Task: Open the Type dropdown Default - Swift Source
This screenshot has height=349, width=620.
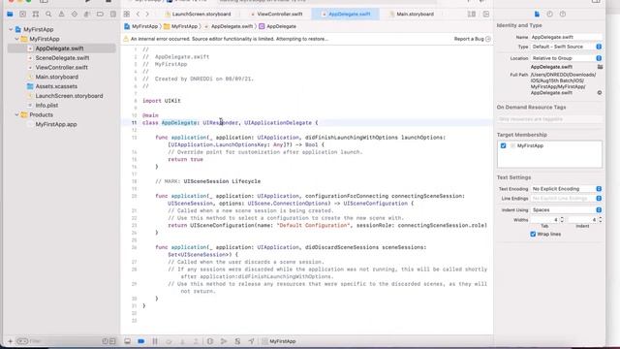Action: (x=566, y=47)
